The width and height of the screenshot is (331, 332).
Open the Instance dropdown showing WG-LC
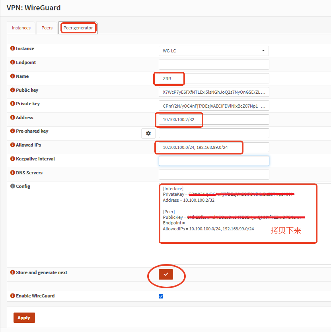(214, 51)
